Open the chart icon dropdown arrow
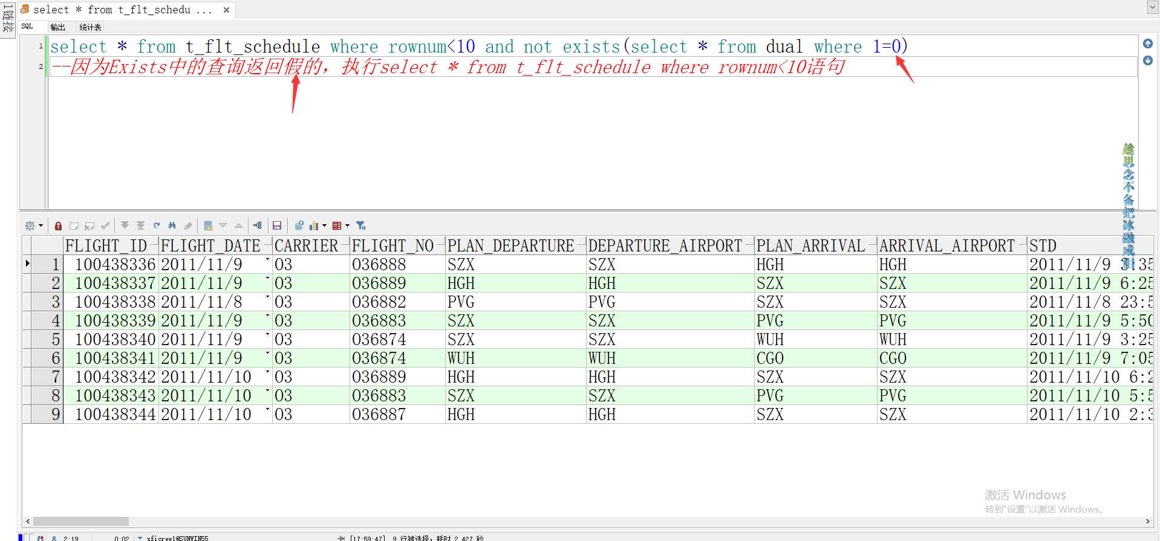Screen dimensions: 1160x541 (325, 225)
